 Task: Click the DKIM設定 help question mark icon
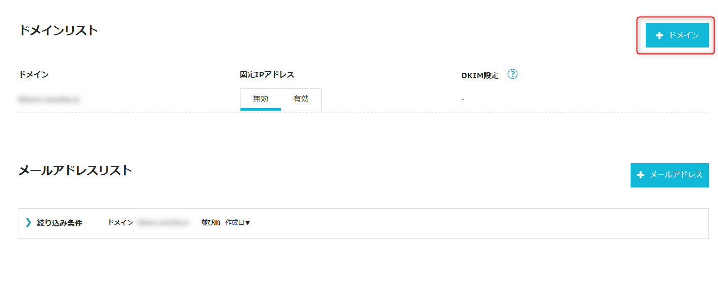coord(512,75)
